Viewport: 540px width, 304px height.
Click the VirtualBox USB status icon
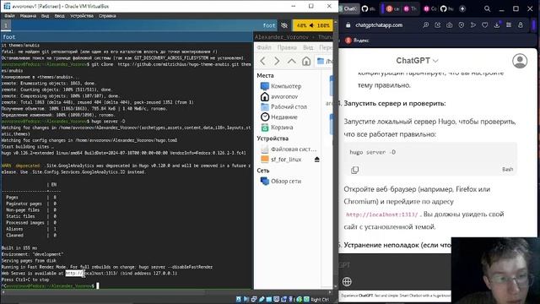tap(262, 299)
